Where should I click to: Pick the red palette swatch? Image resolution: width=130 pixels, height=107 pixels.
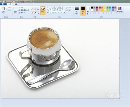coord(100,7)
